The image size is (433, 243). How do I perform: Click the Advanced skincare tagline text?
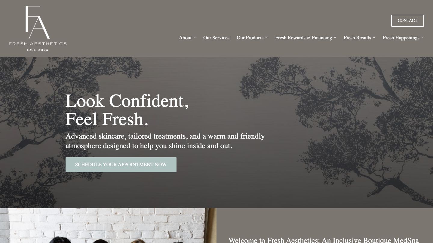coord(165,141)
